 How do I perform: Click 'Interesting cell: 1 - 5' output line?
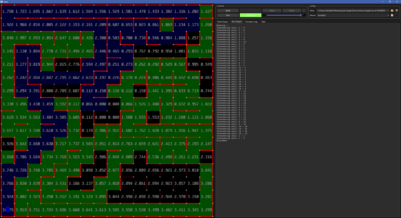click(x=231, y=28)
